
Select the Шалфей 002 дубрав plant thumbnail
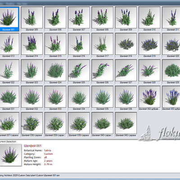[x=149, y=97]
